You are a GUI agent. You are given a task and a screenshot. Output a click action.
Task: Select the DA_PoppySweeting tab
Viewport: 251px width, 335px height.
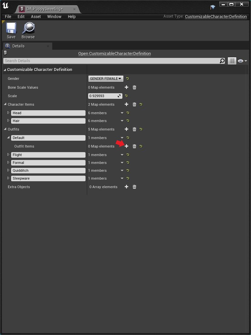[44, 9]
